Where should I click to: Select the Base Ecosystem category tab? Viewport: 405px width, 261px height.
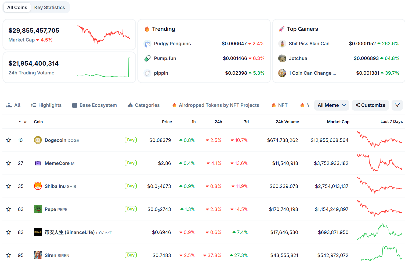(95, 105)
